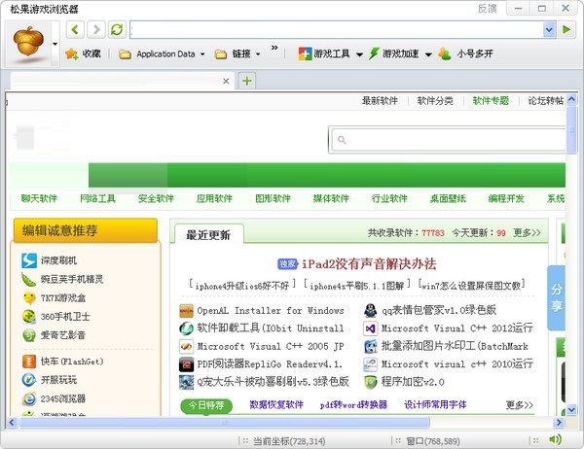Image resolution: width=584 pixels, height=449 pixels.
Task: Open 豌豆荚手机精灵 pea icon
Action: click(x=29, y=279)
